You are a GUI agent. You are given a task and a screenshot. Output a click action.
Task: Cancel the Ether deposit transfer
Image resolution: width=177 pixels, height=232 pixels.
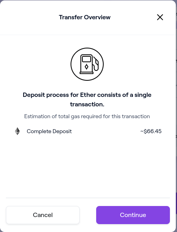[x=43, y=215]
